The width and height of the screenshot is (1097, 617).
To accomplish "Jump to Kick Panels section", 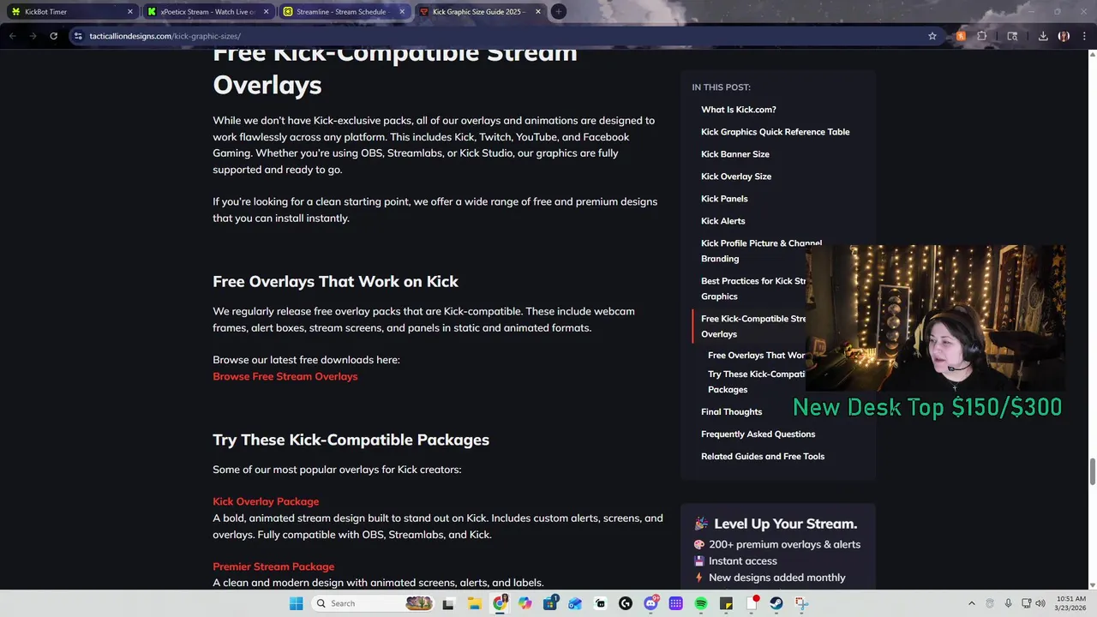I will 724,199.
